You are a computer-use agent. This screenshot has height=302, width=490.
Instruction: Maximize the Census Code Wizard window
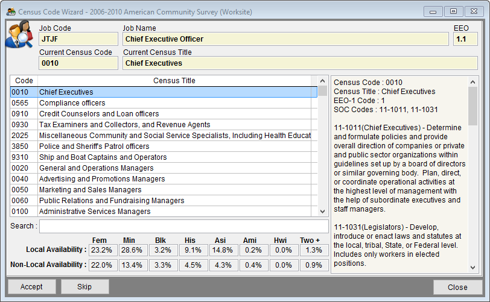453,11
